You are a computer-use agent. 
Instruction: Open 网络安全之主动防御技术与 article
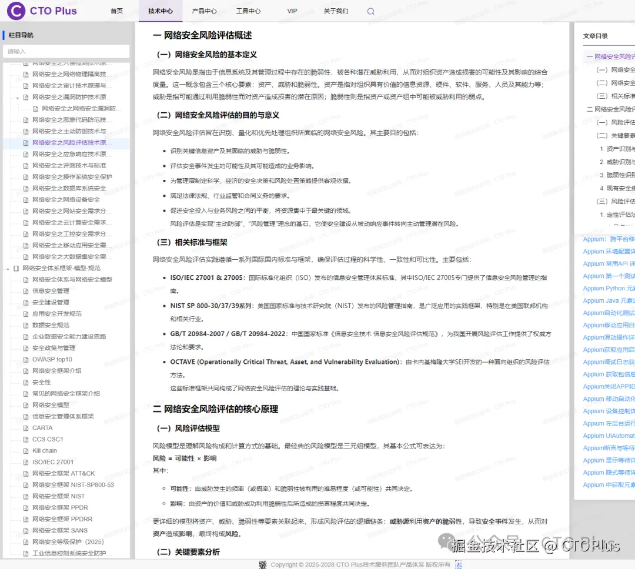point(72,131)
